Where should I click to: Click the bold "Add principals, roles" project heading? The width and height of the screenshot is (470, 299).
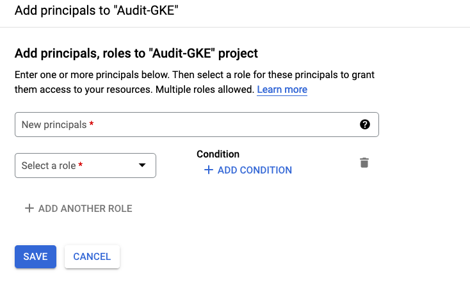[136, 53]
